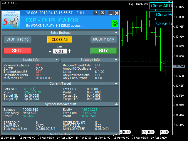The width and height of the screenshot is (188, 141).
Task: Click the 08:30 time marker on chart
Action: pos(150,132)
